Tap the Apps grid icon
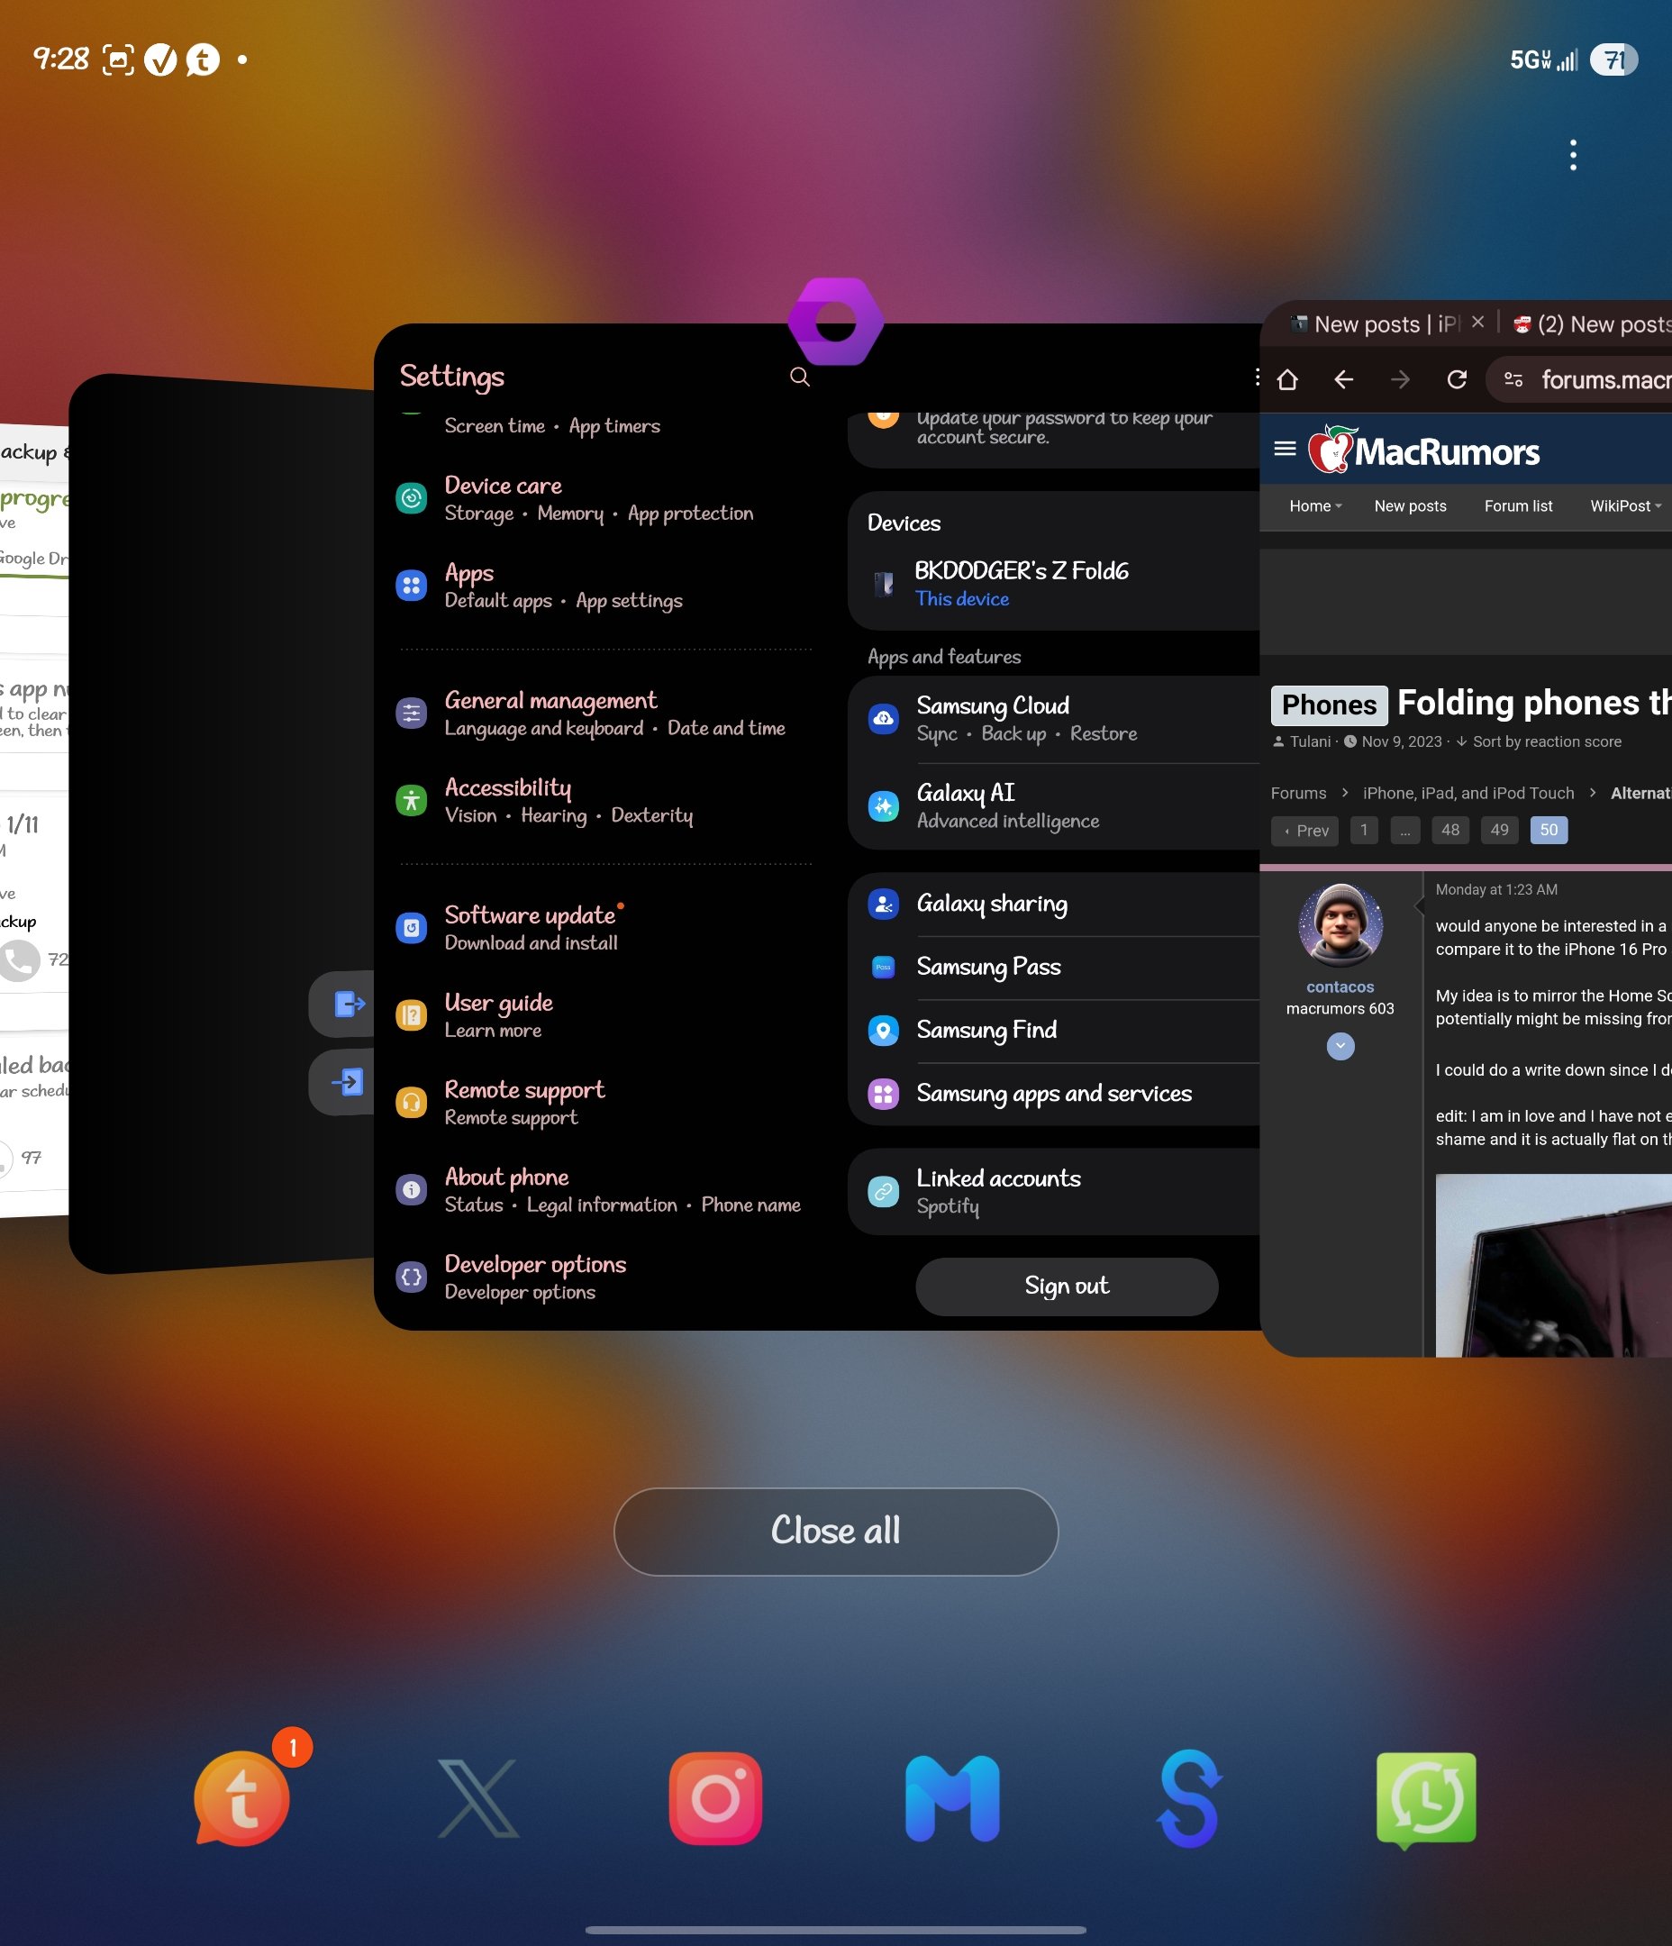This screenshot has height=1946, width=1672. (x=412, y=585)
